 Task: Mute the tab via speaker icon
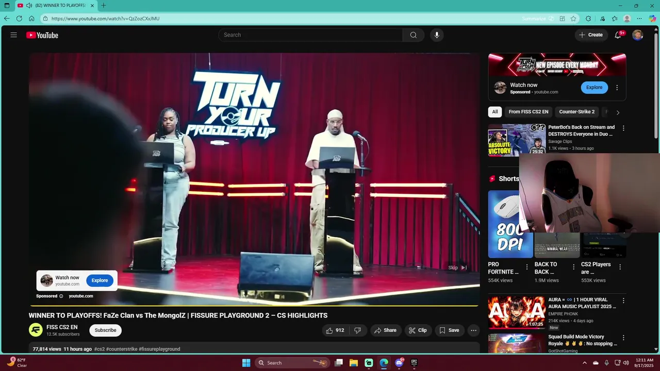(x=29, y=6)
